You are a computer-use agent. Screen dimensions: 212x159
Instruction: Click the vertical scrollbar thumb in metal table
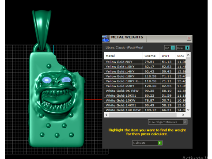click(188, 67)
